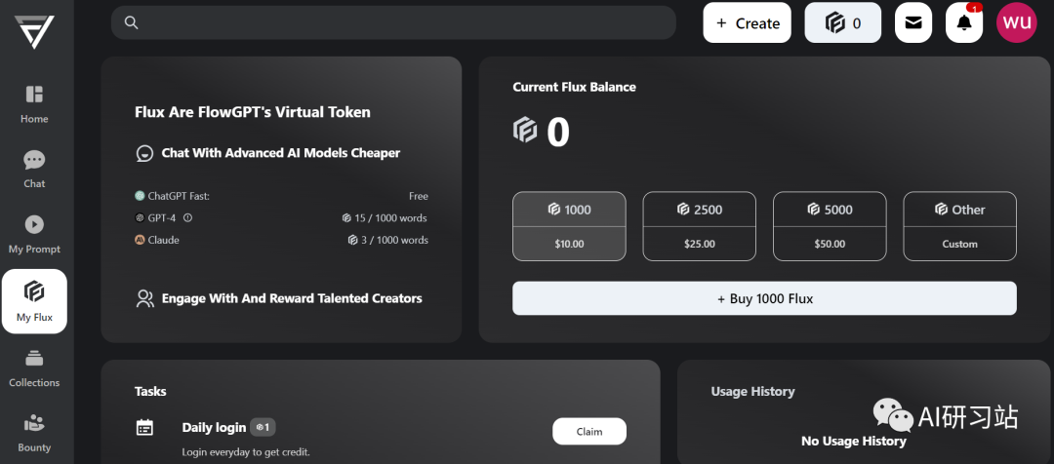
Task: Click the top search input field
Action: (x=393, y=22)
